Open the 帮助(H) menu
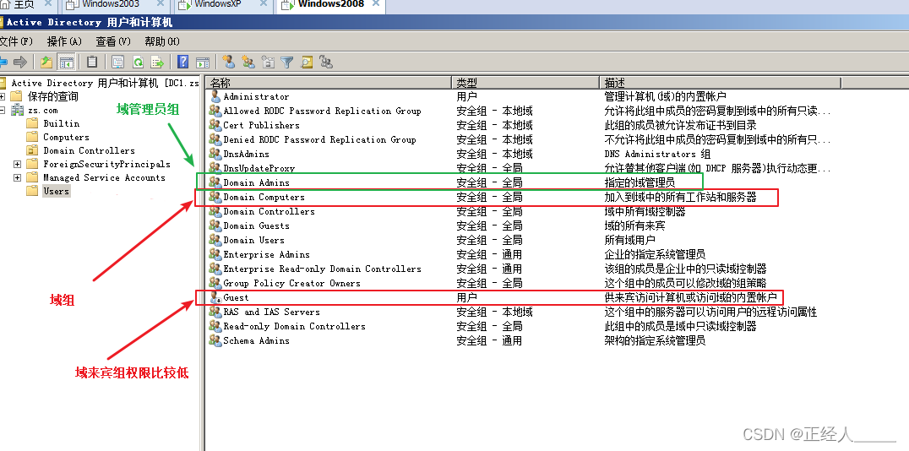Screen dimensions: 909x451 (x=162, y=41)
